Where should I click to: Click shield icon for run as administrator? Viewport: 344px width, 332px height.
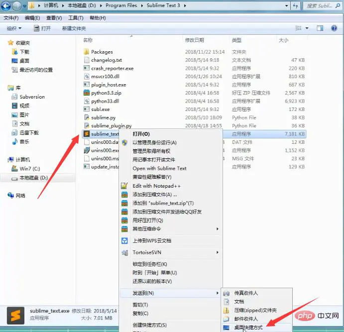point(124,142)
